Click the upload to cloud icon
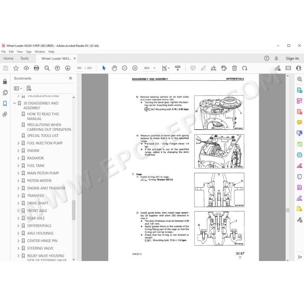This screenshot has height=304, width=304. coord(26,68)
